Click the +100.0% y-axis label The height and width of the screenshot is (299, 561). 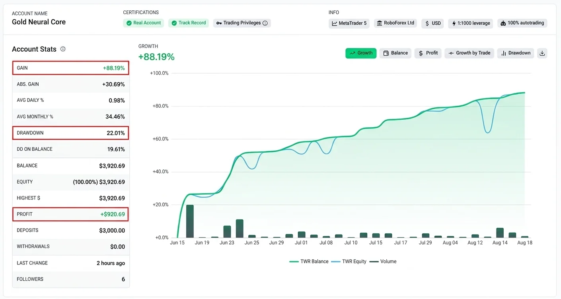[x=159, y=74]
